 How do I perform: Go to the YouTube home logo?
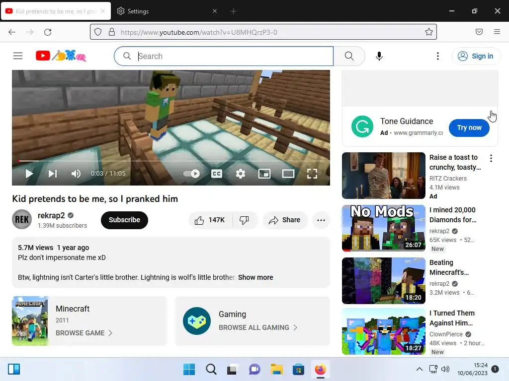[x=61, y=56]
